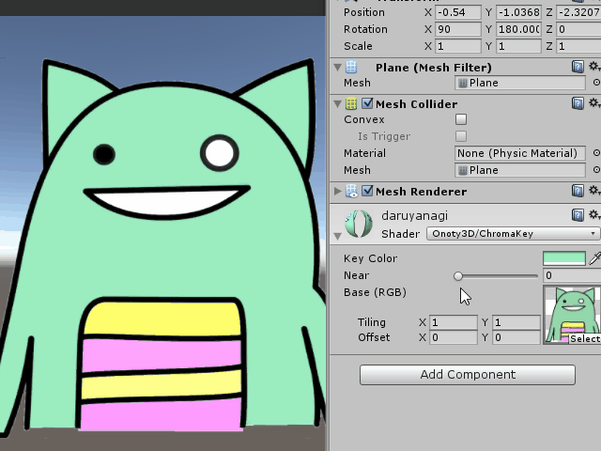
Task: Pick Key Color with the eyedropper
Action: click(594, 258)
